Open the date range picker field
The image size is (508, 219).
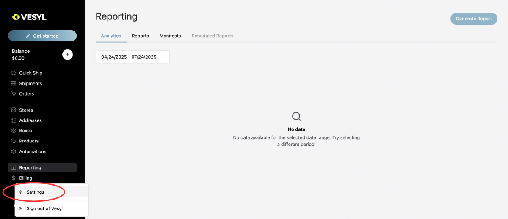(x=133, y=57)
